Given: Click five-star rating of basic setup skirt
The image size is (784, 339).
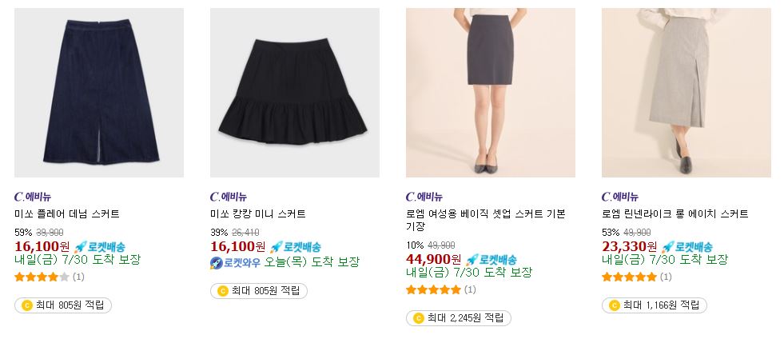Looking at the screenshot, I should point(433,289).
